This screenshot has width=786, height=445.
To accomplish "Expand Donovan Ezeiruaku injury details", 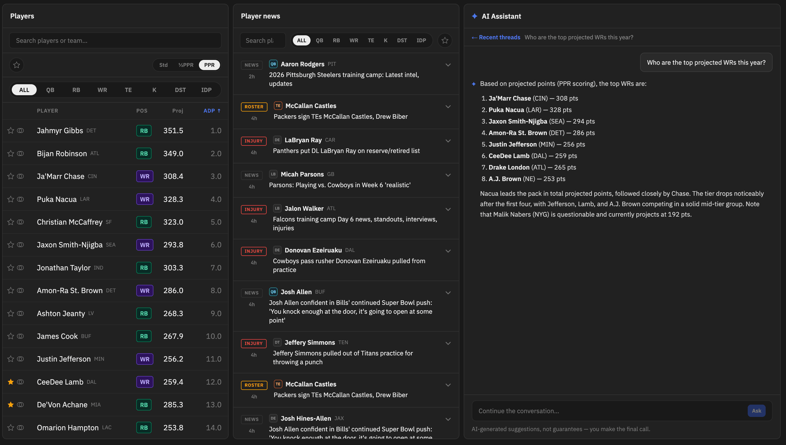I will click(x=448, y=251).
